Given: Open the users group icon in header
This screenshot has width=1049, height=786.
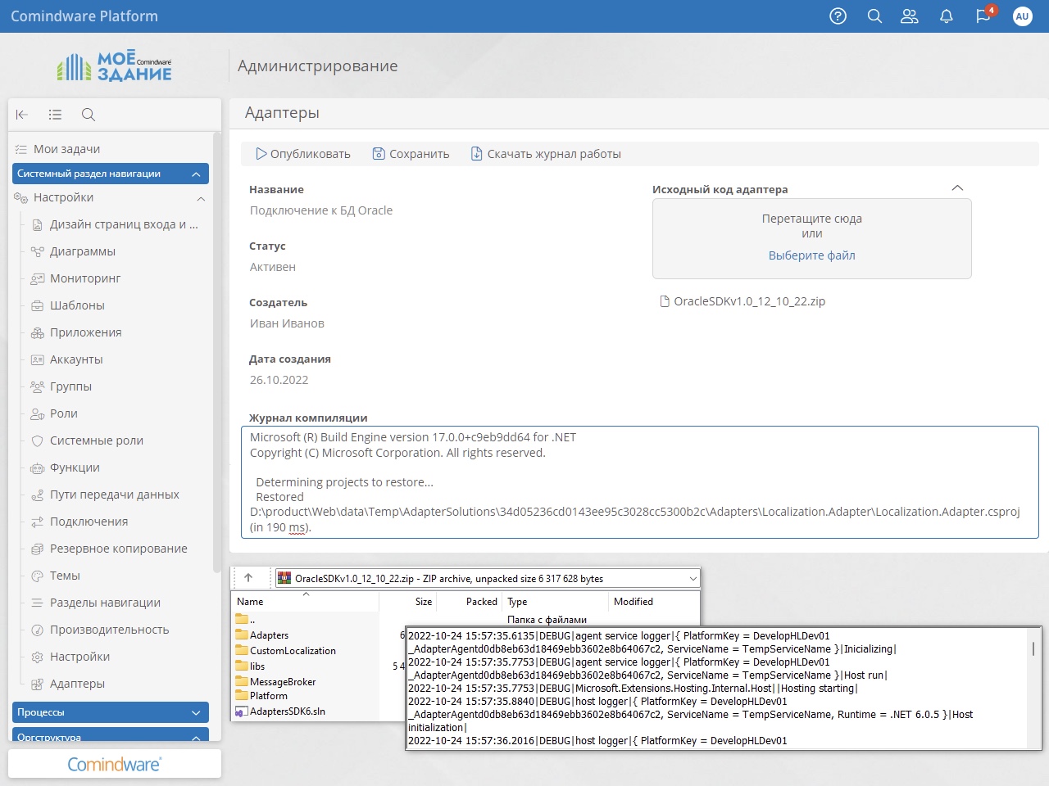Looking at the screenshot, I should pyautogui.click(x=910, y=16).
